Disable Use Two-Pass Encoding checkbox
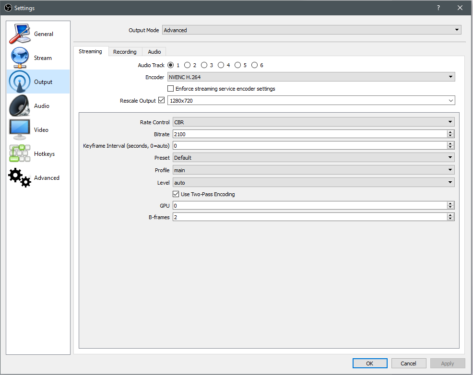Image resolution: width=473 pixels, height=375 pixels. [176, 194]
